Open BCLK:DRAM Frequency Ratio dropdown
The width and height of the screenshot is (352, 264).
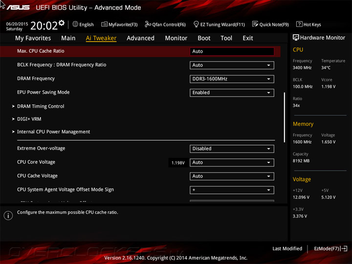coord(232,66)
